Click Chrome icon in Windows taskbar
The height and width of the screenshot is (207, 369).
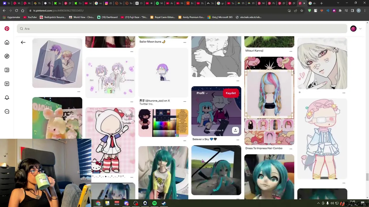[x=98, y=203]
